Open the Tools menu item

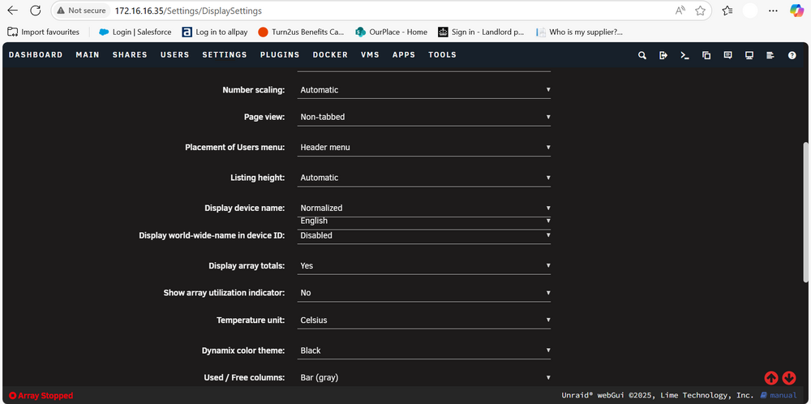pos(442,55)
